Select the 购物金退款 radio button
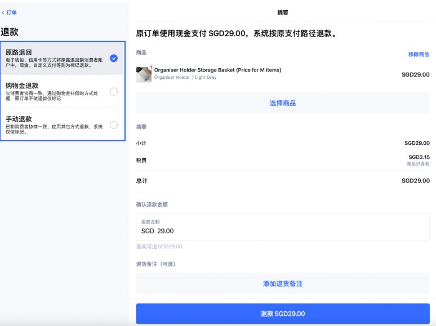 (114, 91)
